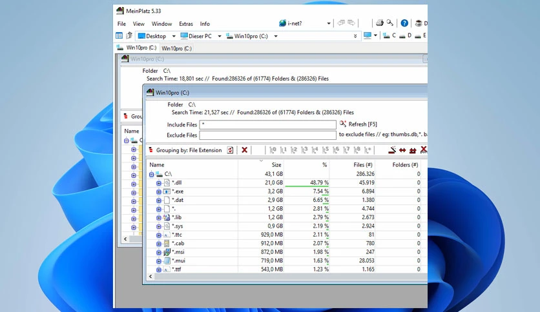Expand tree to level 1 icon
This screenshot has height=312, width=540.
(284, 150)
